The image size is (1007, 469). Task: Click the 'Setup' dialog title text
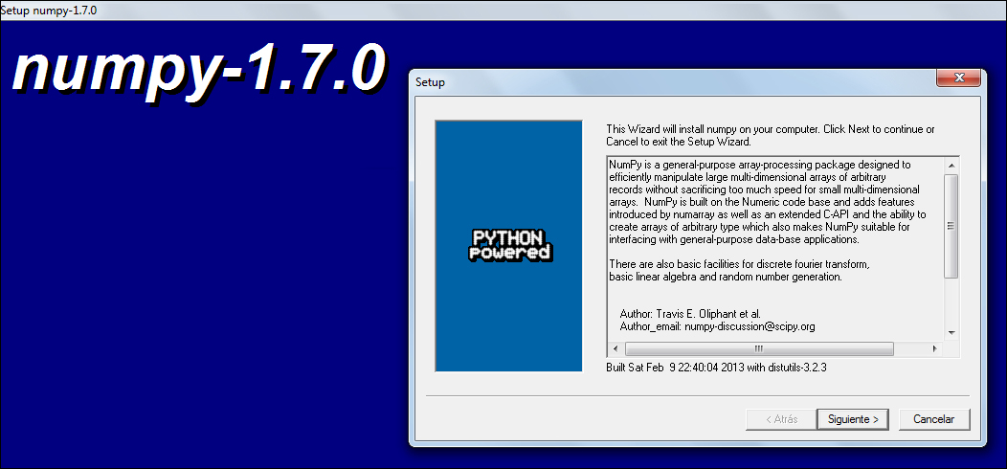click(x=431, y=82)
